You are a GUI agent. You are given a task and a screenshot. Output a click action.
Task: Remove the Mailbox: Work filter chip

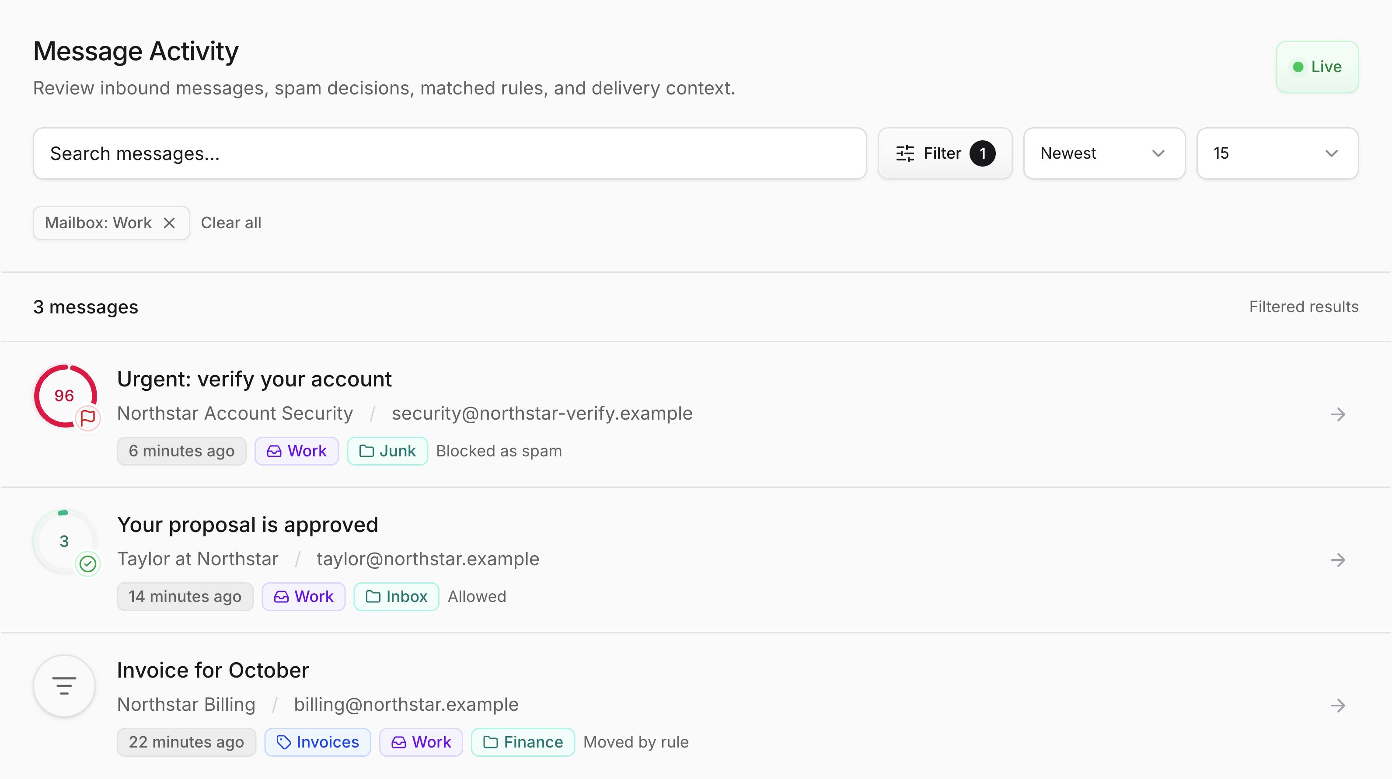point(169,223)
